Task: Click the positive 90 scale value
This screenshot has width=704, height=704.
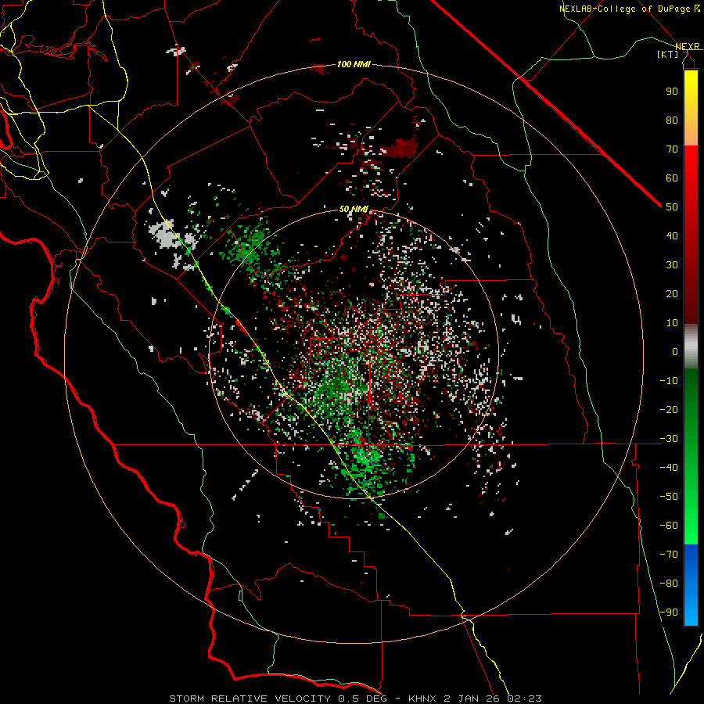Action: (x=672, y=92)
